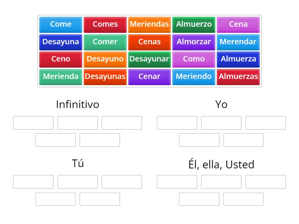Select the Comes tile
Image resolution: width=299 pixels, height=224 pixels.
[105, 24]
